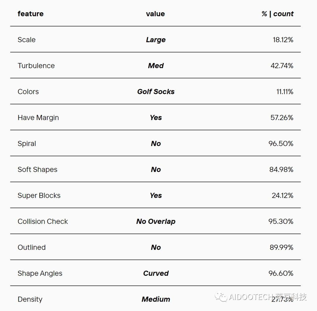The height and width of the screenshot is (311, 317).
Task: Click the "feature" column header
Action: click(31, 14)
